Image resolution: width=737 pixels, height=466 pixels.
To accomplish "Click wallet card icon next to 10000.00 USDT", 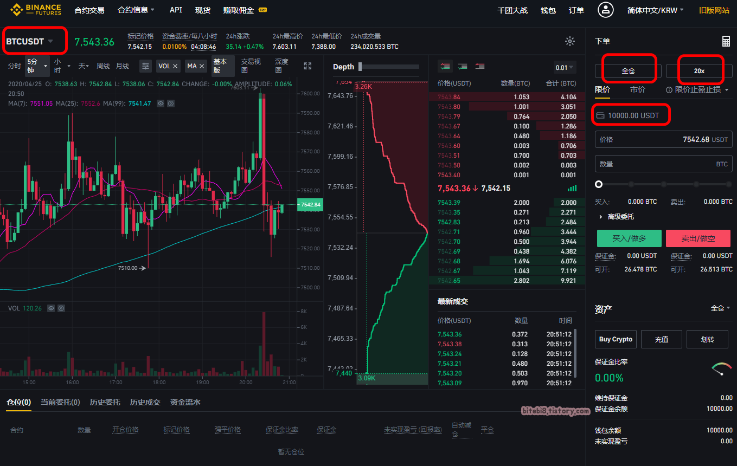I will pyautogui.click(x=600, y=115).
